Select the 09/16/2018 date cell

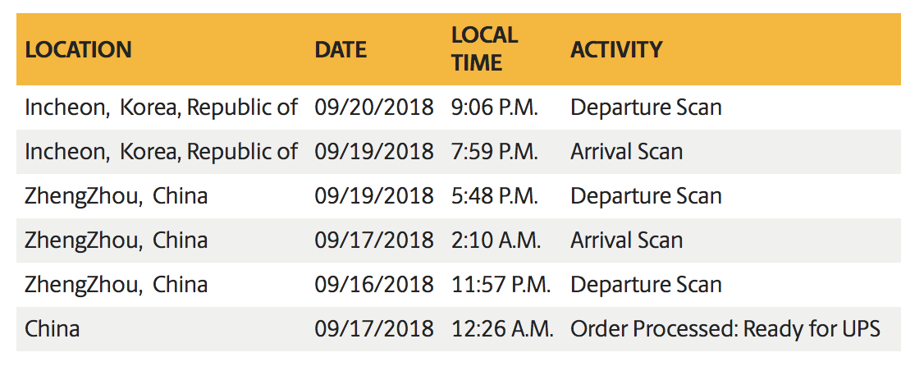click(x=373, y=285)
